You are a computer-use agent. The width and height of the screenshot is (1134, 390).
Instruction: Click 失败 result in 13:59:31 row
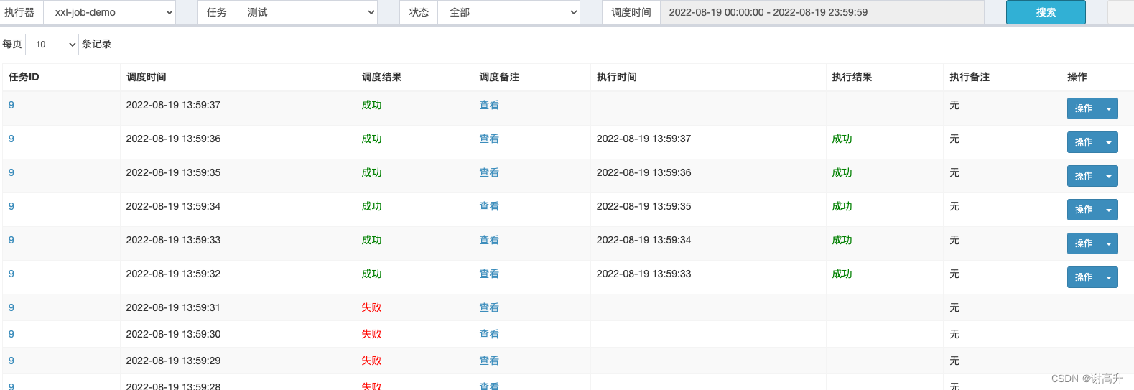371,307
